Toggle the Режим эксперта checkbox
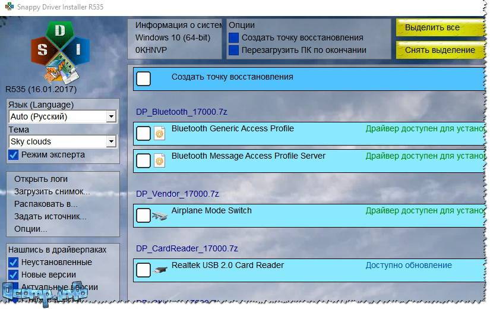 (x=14, y=155)
